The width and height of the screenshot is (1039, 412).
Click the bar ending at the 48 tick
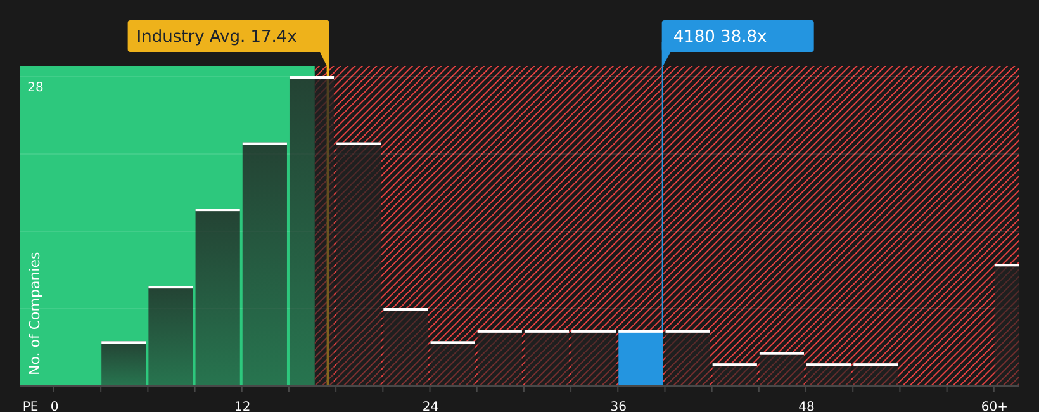point(781,369)
